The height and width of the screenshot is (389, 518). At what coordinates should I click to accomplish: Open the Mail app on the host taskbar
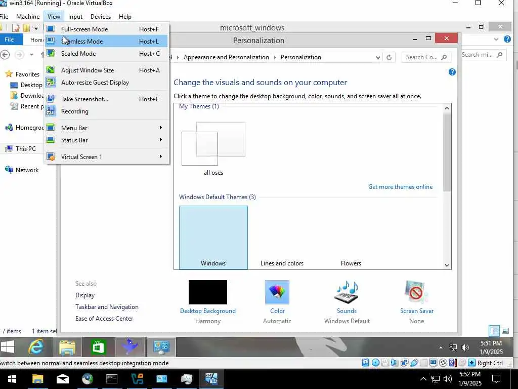(x=62, y=379)
